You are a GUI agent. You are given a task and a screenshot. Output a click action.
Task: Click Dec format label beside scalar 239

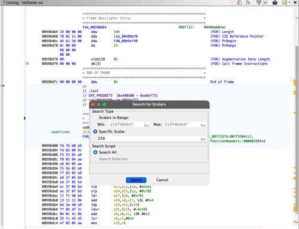tap(203, 139)
